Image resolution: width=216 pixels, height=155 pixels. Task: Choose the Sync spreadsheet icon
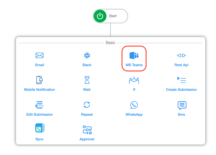pyautogui.click(x=40, y=128)
